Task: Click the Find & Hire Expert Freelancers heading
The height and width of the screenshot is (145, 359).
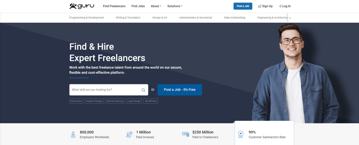Action: click(x=107, y=52)
